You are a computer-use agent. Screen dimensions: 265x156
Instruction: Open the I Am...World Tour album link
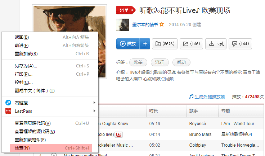coord(238,124)
